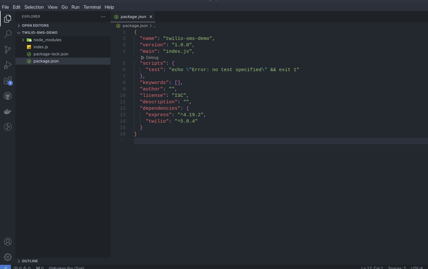Place cursor on empty line 17
Screen dimensions: 428x269
tap(281, 141)
